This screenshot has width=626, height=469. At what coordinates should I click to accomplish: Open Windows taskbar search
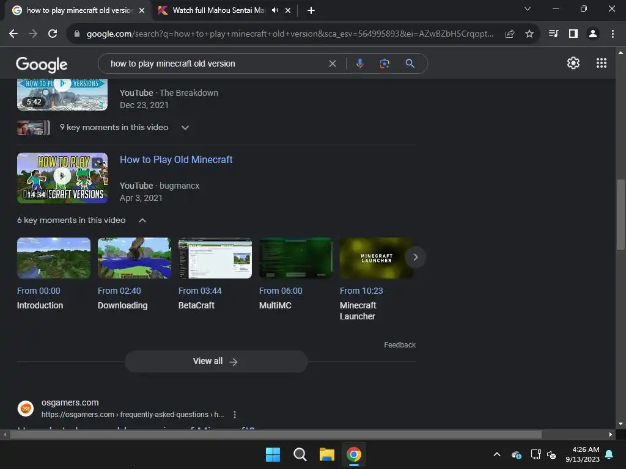(x=300, y=454)
